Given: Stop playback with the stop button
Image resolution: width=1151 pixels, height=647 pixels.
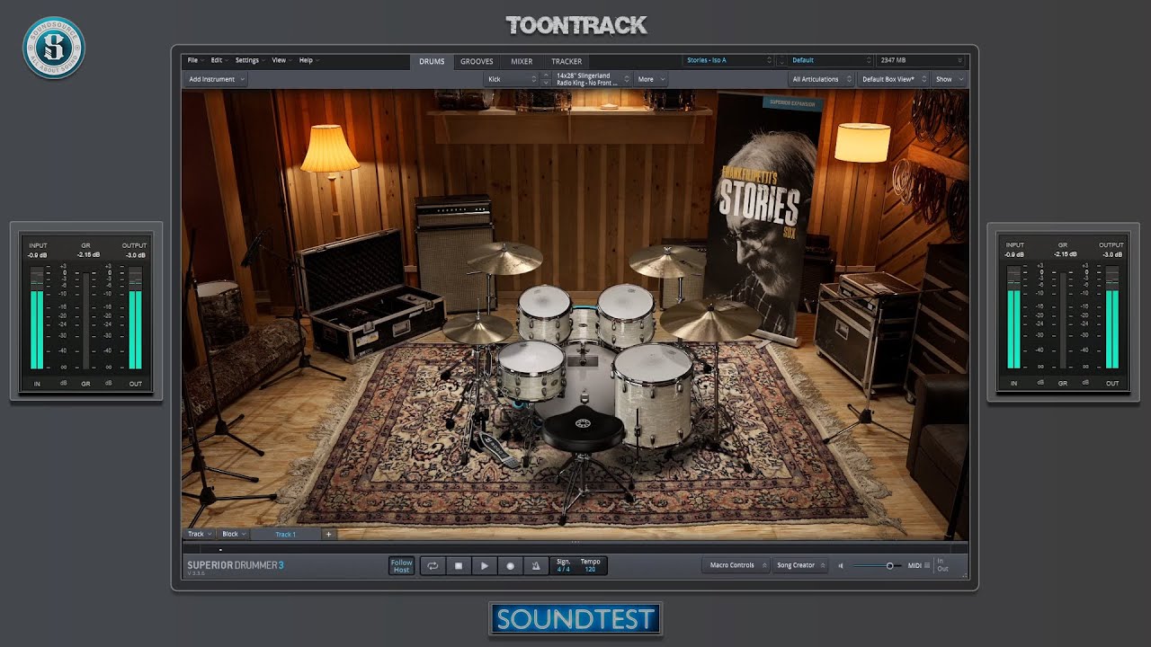Looking at the screenshot, I should [x=458, y=566].
